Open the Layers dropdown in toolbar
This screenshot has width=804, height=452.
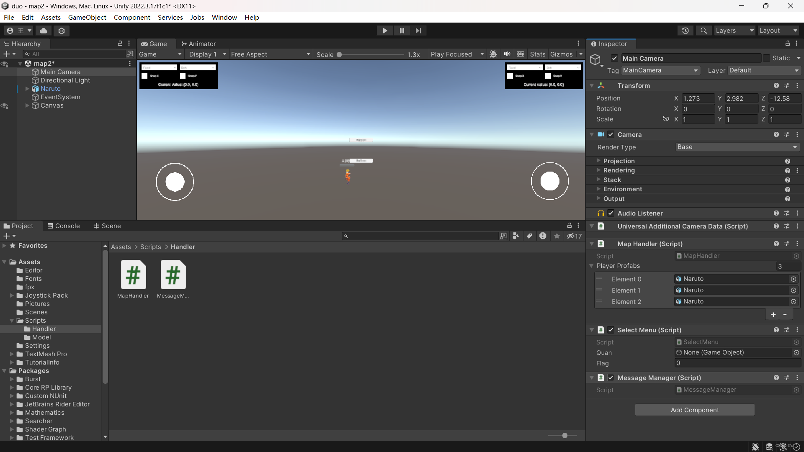pyautogui.click(x=734, y=31)
